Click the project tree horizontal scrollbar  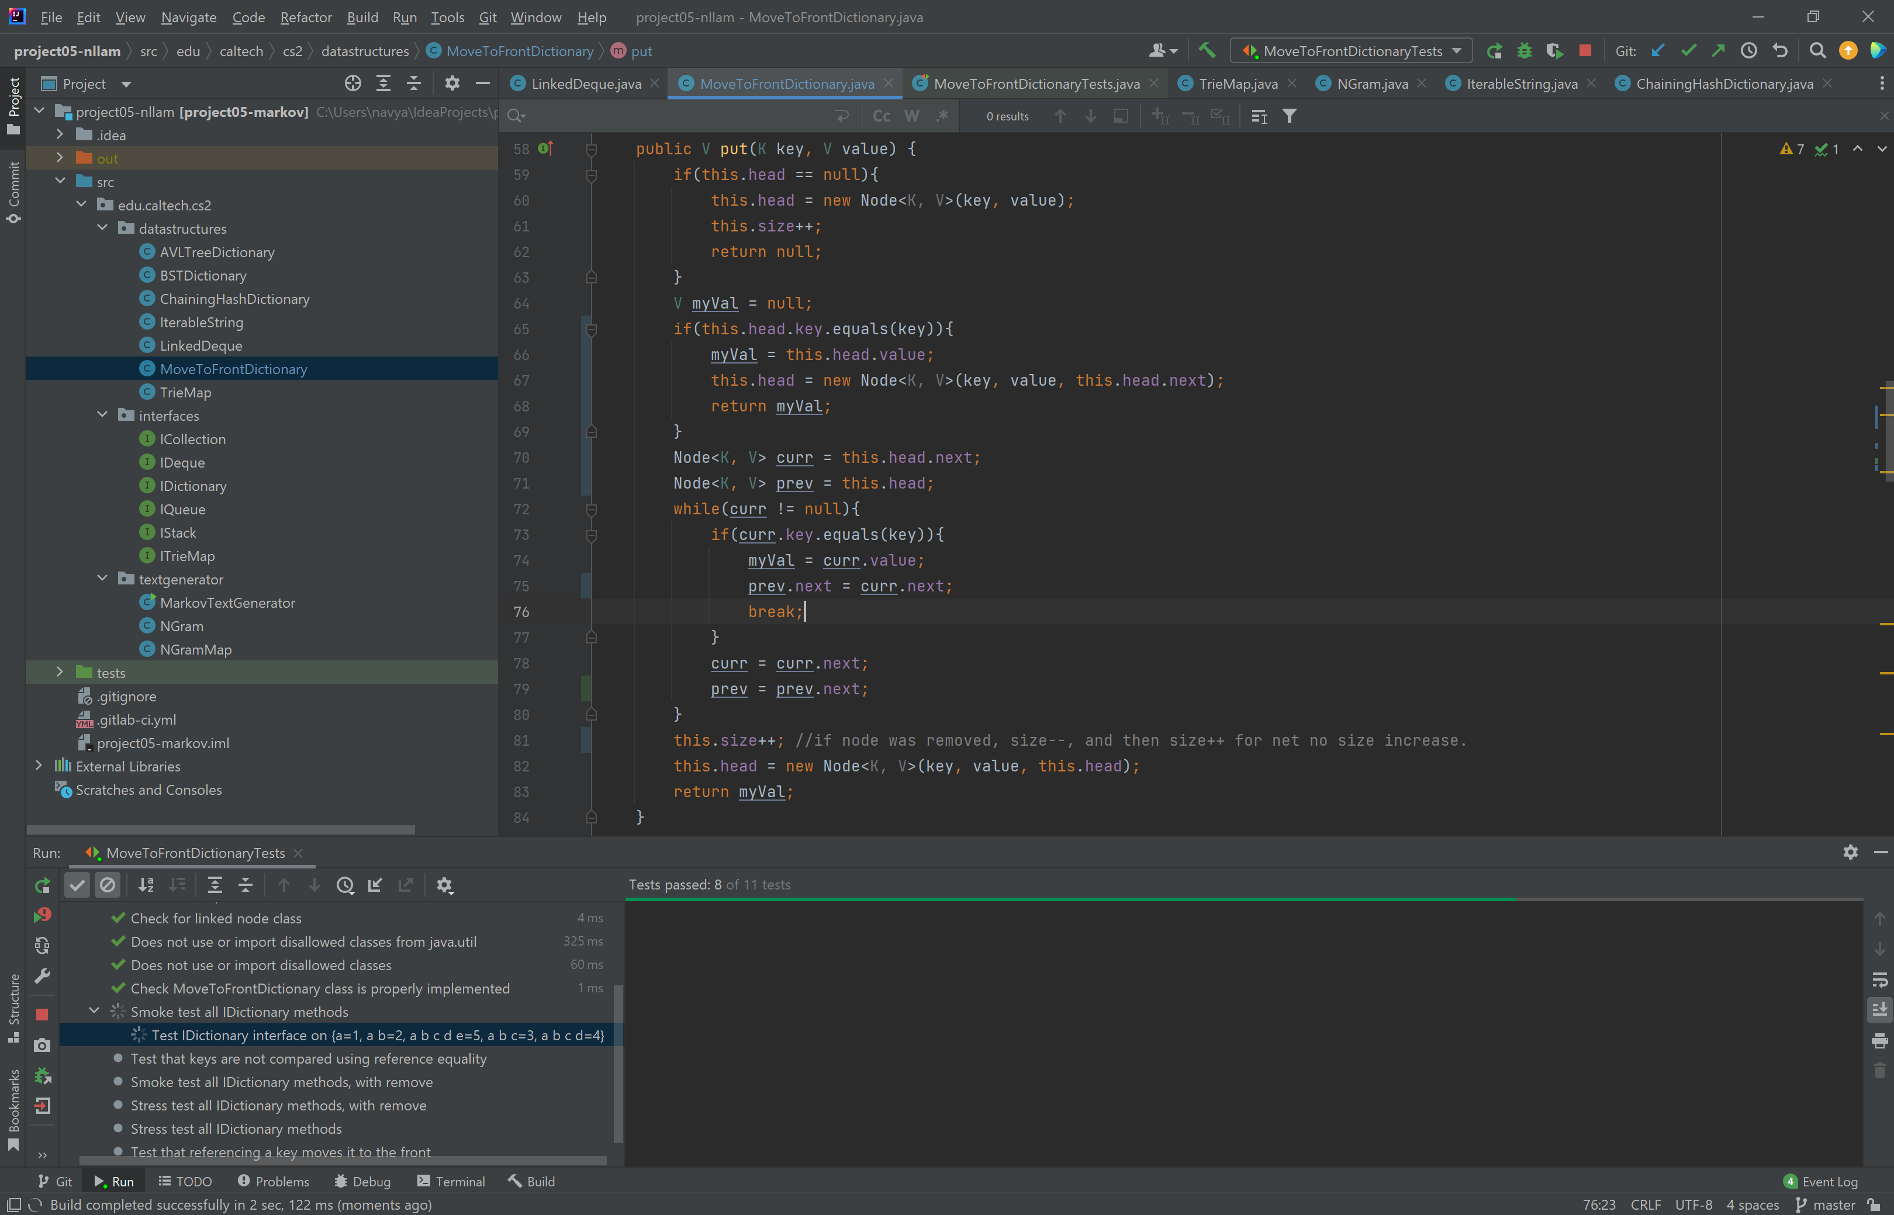(221, 829)
